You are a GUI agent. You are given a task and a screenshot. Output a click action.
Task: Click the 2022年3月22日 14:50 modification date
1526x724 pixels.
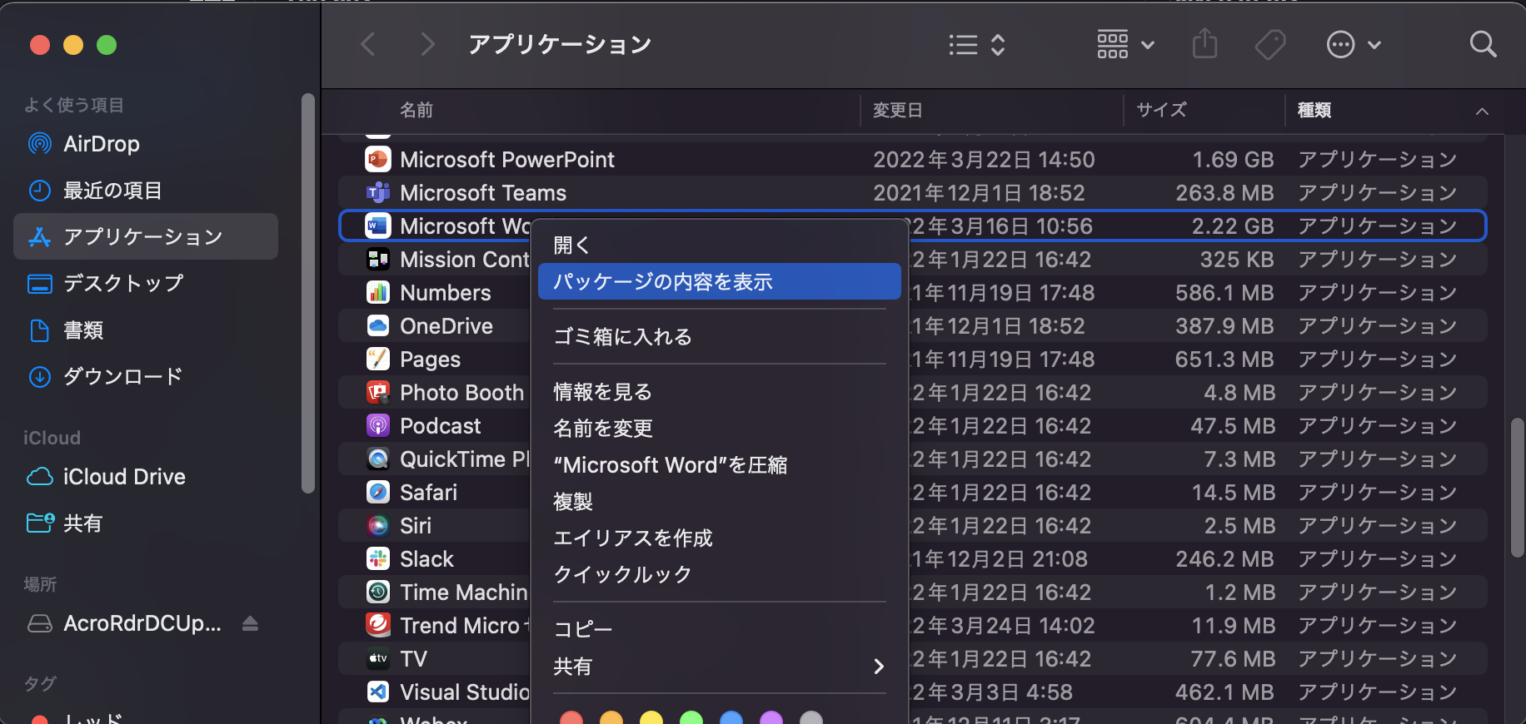point(984,159)
